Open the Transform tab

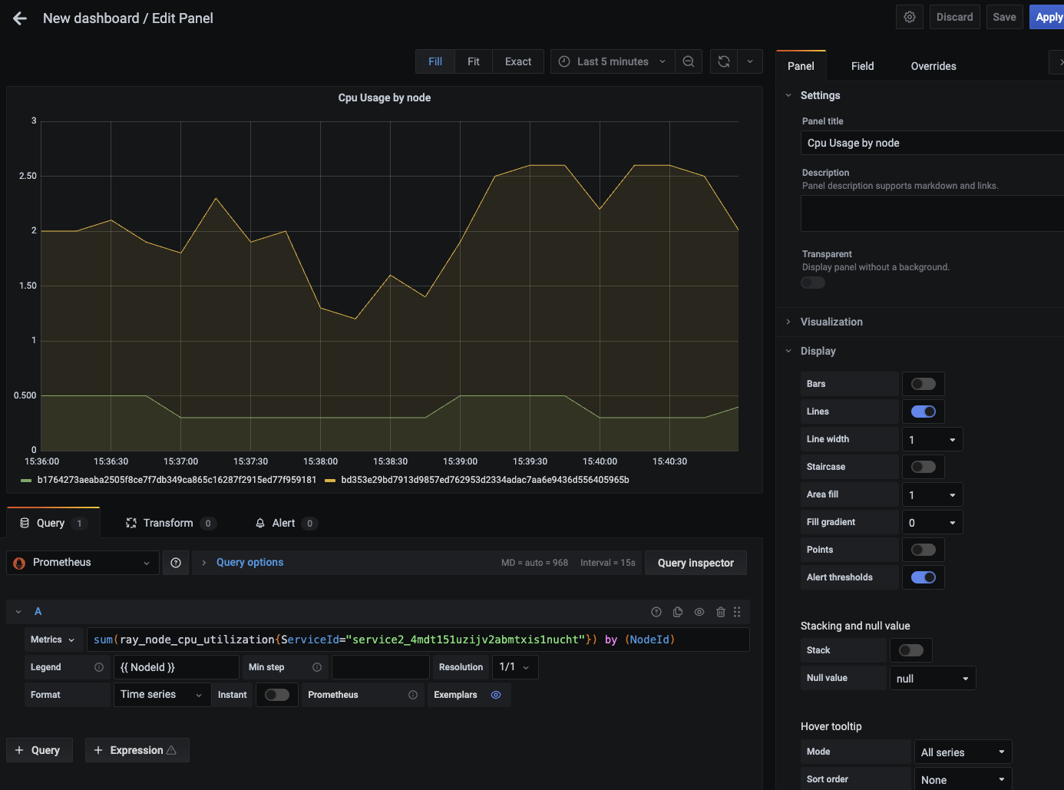point(170,523)
